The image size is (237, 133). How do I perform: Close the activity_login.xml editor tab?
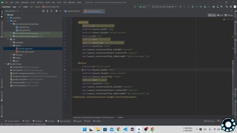point(103,11)
